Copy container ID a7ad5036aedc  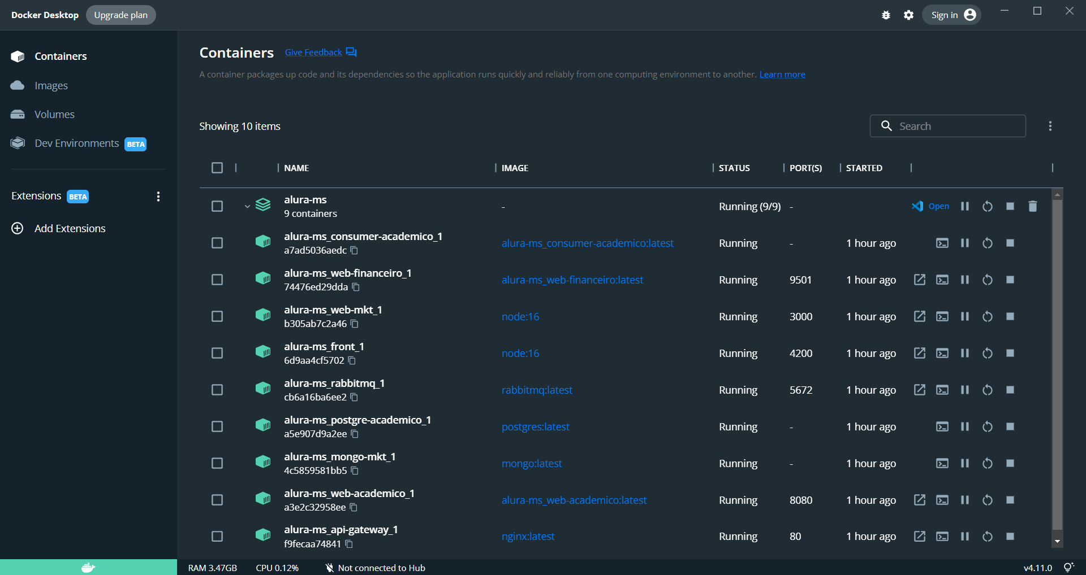click(354, 250)
